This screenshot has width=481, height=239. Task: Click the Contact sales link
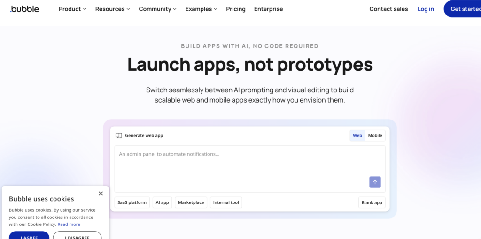point(388,9)
